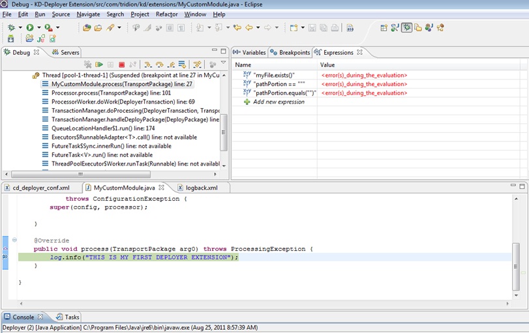The height and width of the screenshot is (333, 529).
Task: Open the Refactor menu
Action: (166, 14)
